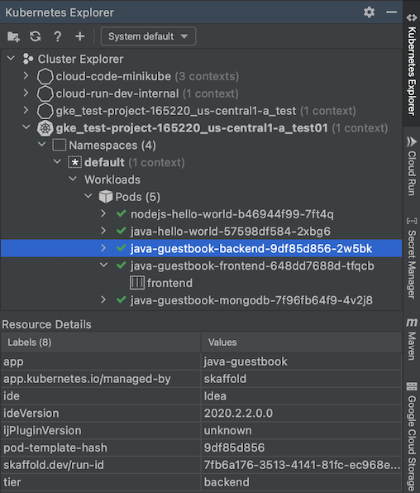Collapse the Cluster Explorer node

point(11,59)
